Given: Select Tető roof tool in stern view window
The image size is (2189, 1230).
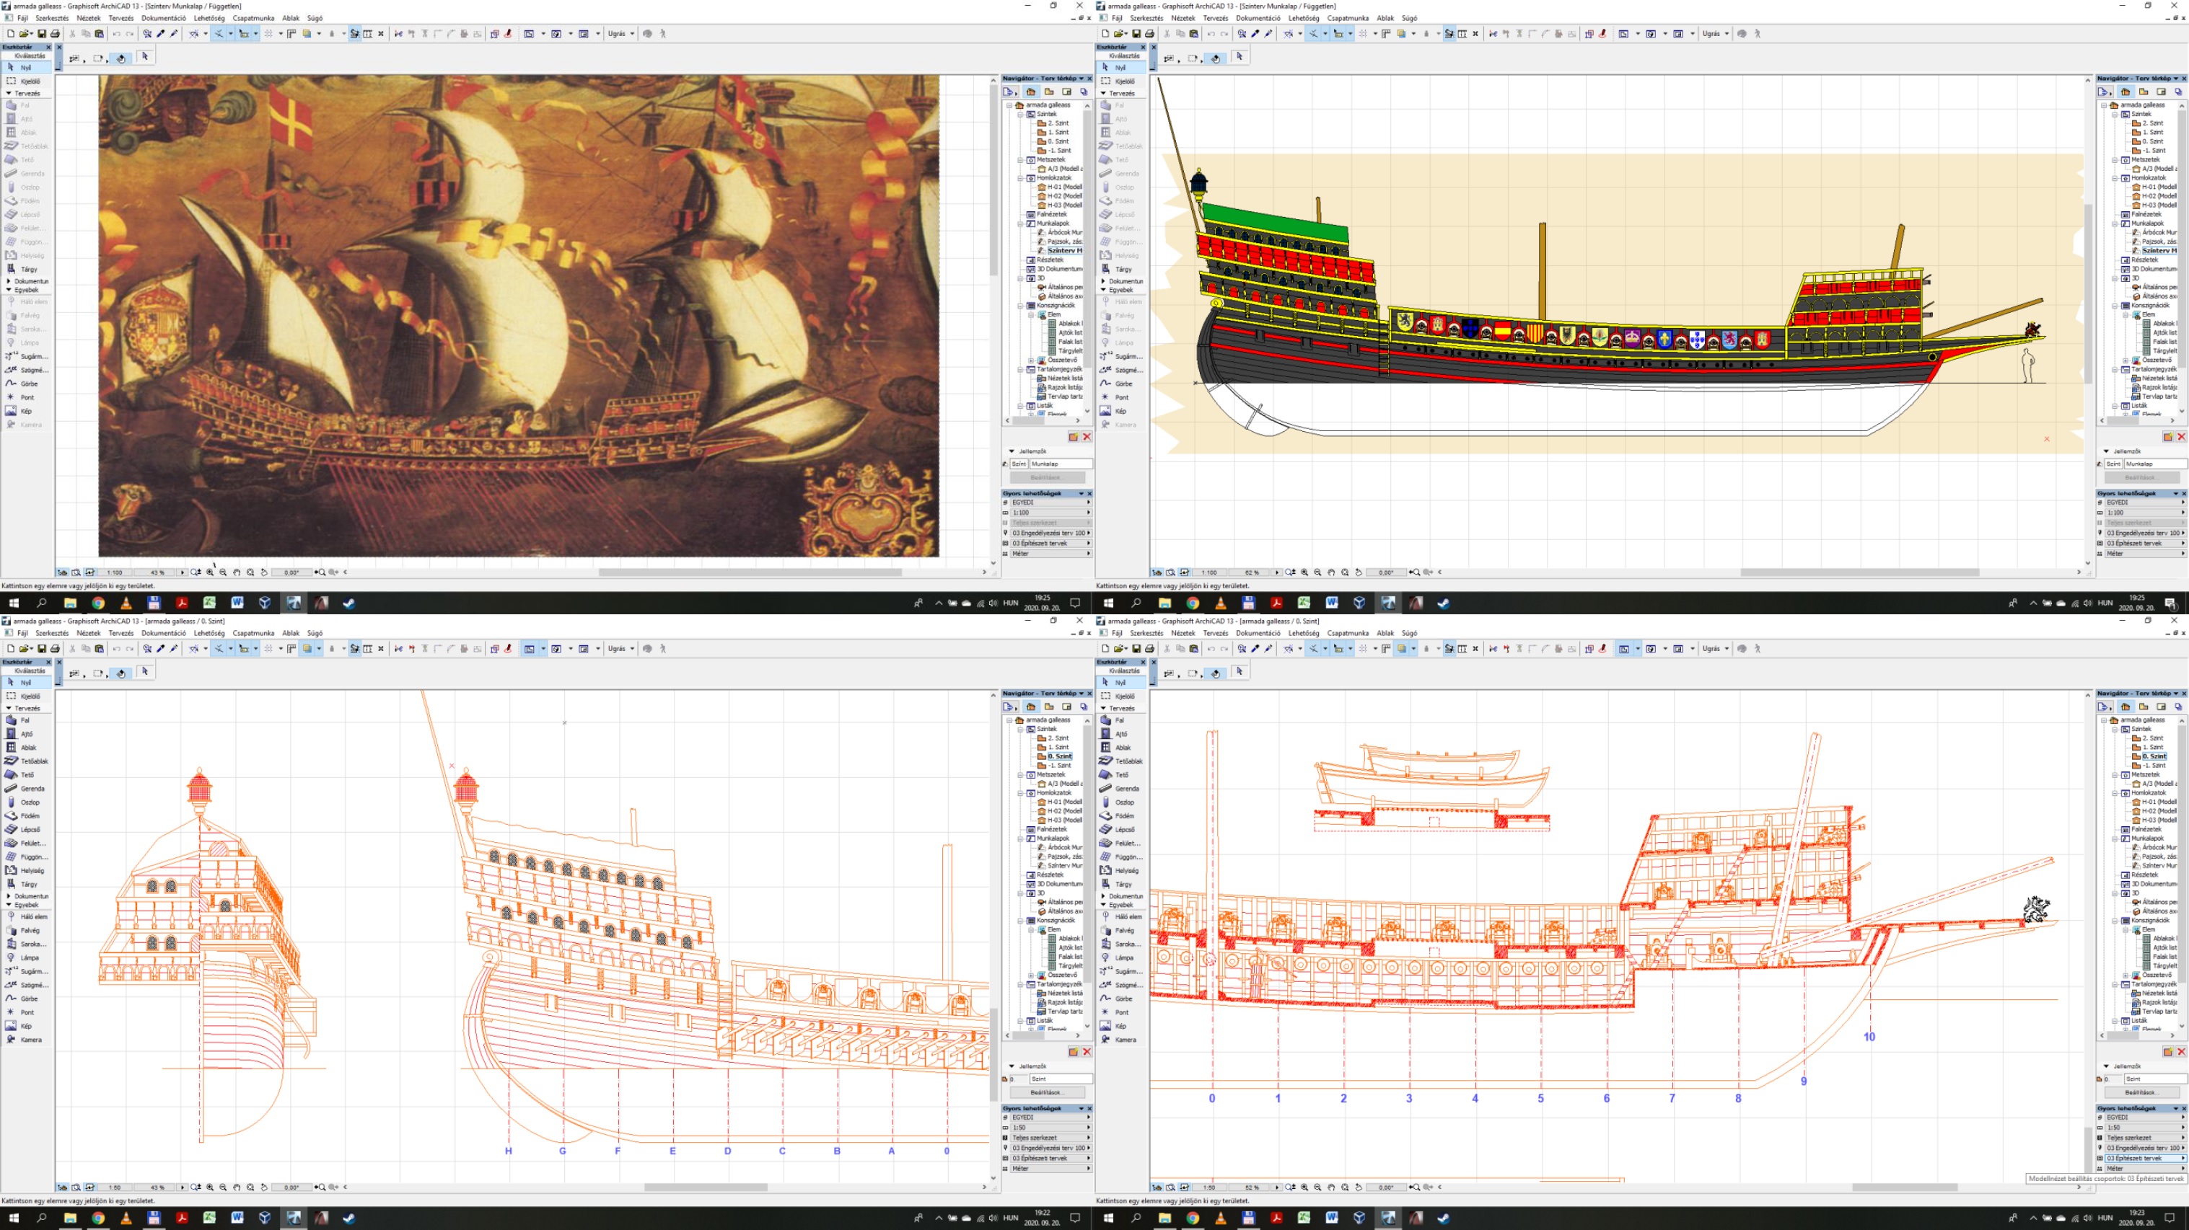Looking at the screenshot, I should (x=25, y=774).
